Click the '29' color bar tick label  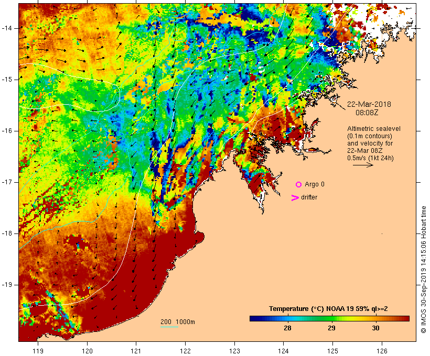click(x=331, y=328)
